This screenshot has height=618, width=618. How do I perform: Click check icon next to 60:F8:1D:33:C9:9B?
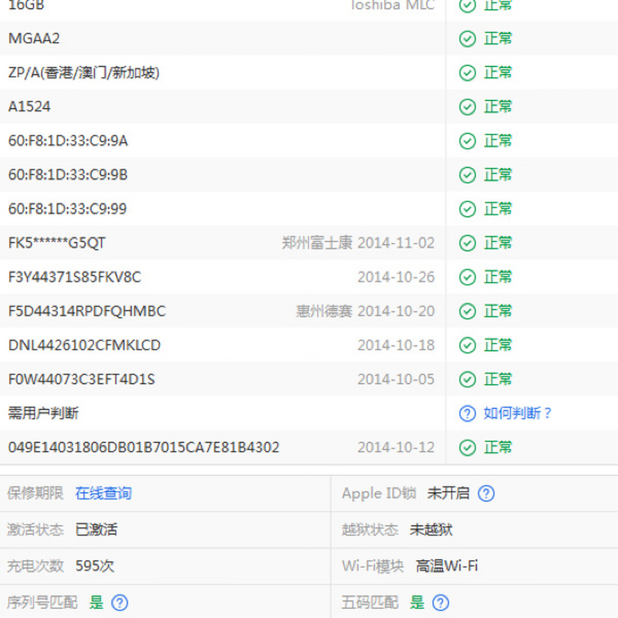point(467,175)
